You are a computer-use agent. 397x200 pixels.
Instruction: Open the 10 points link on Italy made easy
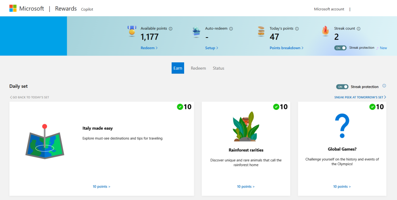pos(102,186)
